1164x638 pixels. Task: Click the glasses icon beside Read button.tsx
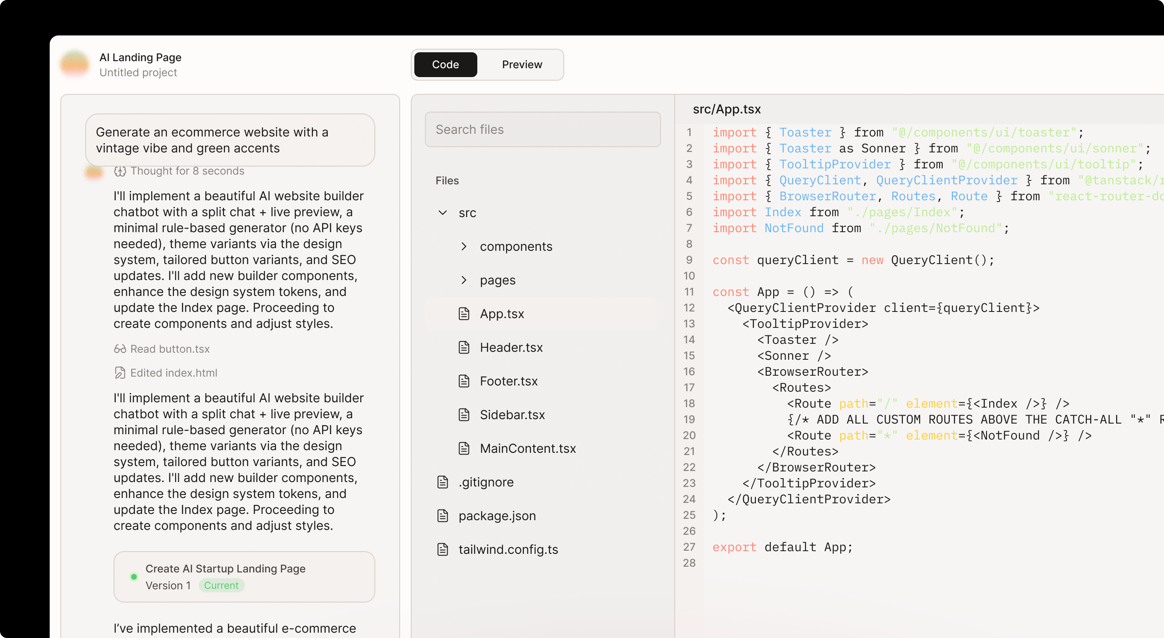pyautogui.click(x=120, y=349)
